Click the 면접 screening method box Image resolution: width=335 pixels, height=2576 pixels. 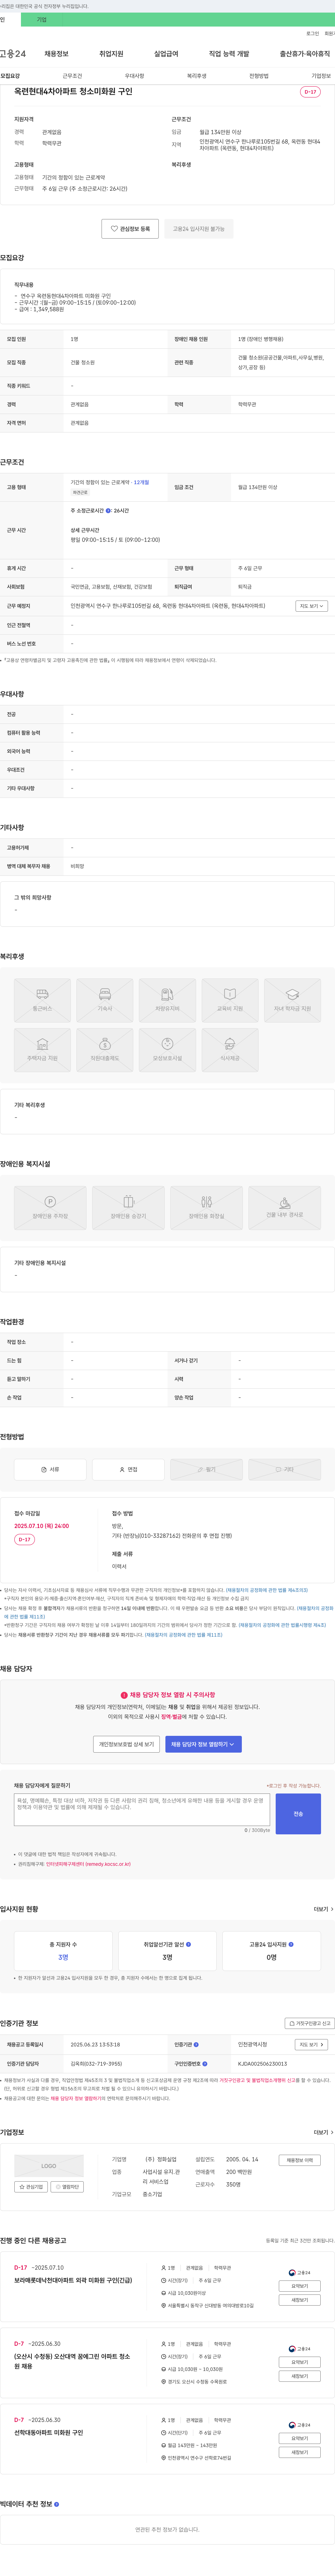pos(128,1469)
